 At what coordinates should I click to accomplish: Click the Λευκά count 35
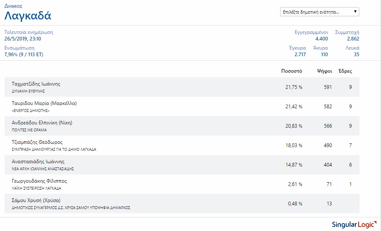[x=357, y=55]
